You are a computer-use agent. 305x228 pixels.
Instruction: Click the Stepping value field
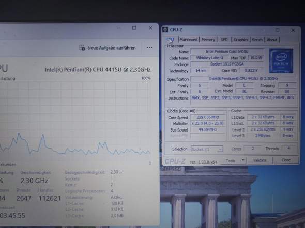coord(287,85)
